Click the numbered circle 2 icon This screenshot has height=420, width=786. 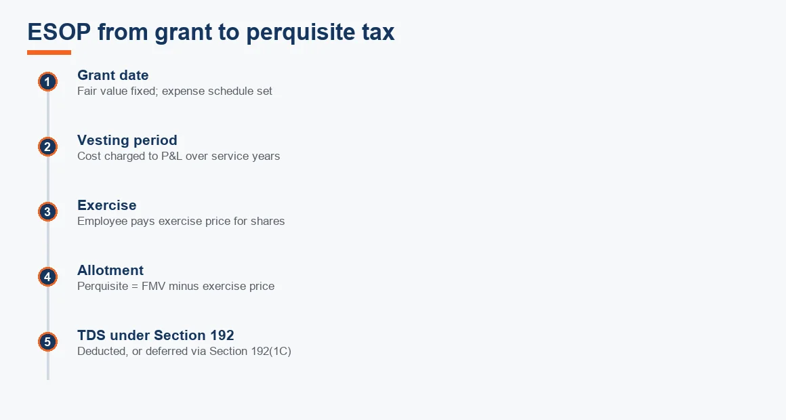(x=47, y=147)
